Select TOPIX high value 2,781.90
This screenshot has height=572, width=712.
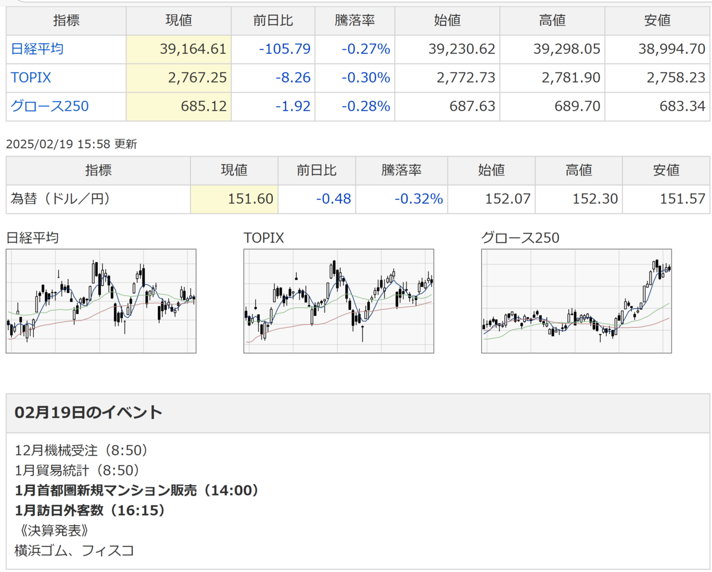571,78
